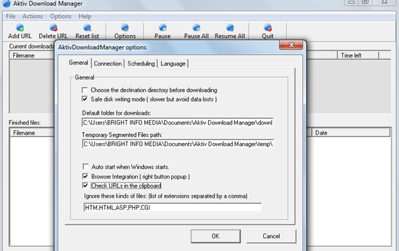Image resolution: width=399 pixels, height=251 pixels.
Task: Open the Language tab
Action: tap(173, 64)
